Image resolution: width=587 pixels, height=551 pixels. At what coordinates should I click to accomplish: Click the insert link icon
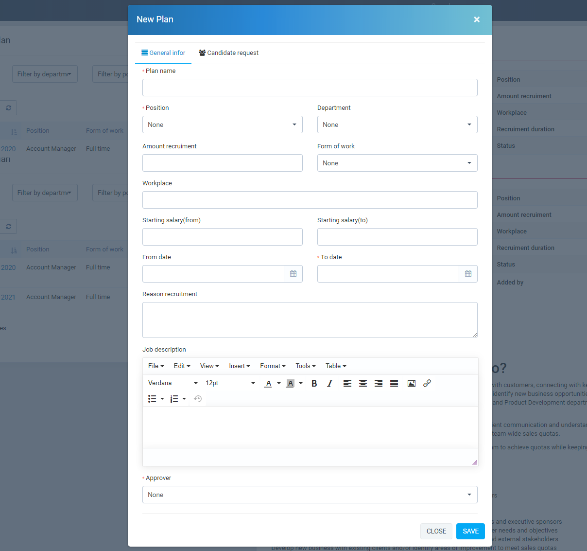point(427,383)
